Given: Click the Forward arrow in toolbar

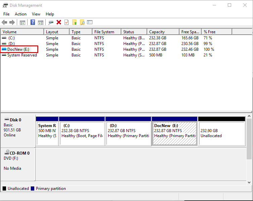Looking at the screenshot, I should click(x=12, y=22).
